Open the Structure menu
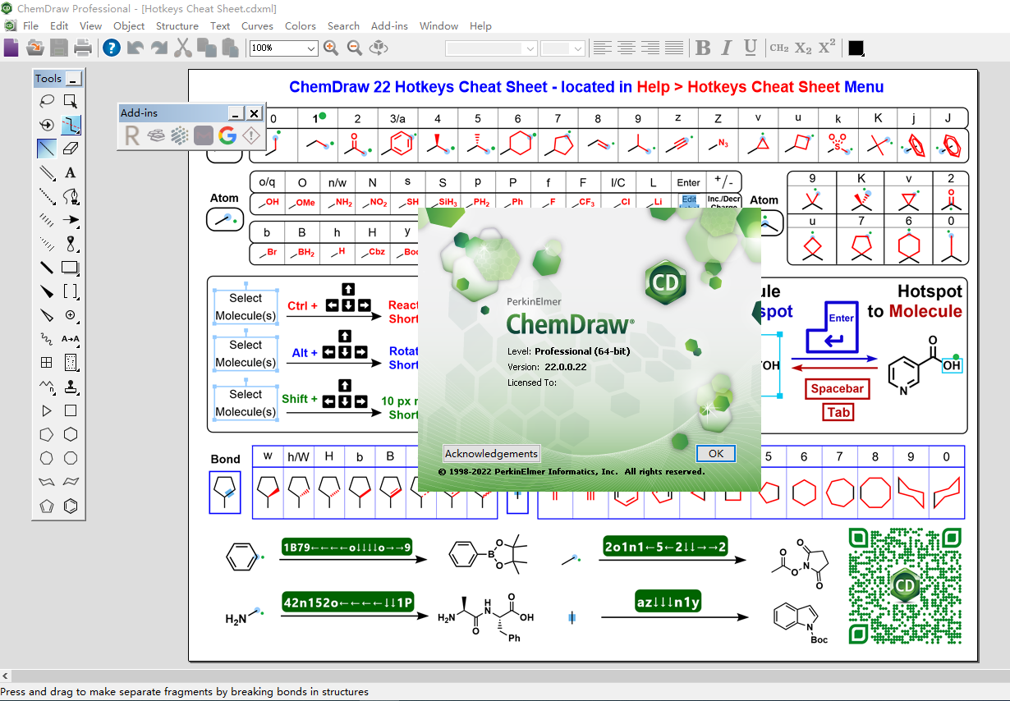This screenshot has height=701, width=1010. [177, 26]
